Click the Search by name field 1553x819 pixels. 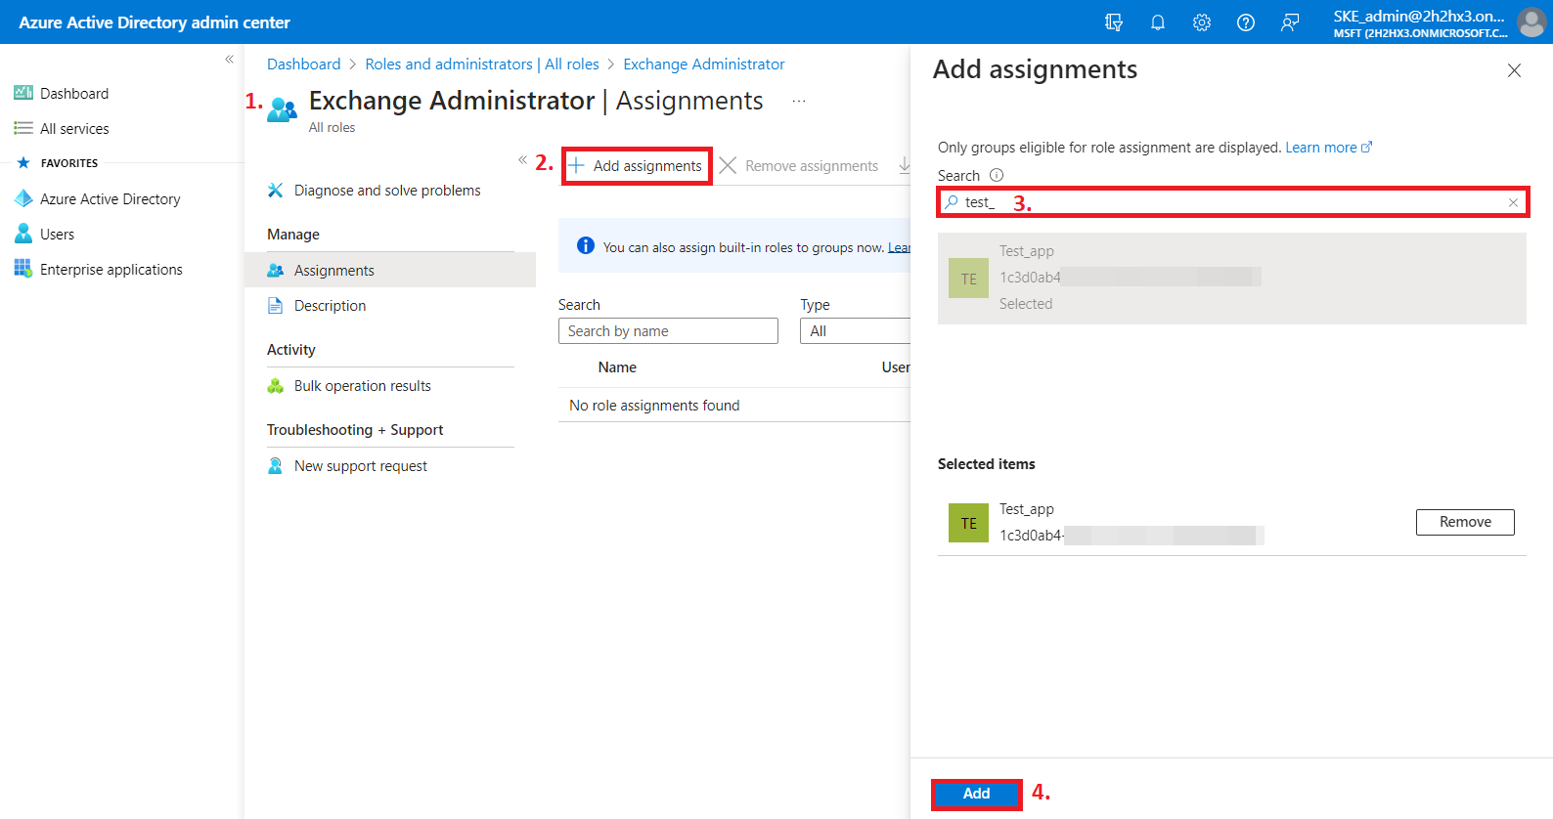[x=668, y=331]
